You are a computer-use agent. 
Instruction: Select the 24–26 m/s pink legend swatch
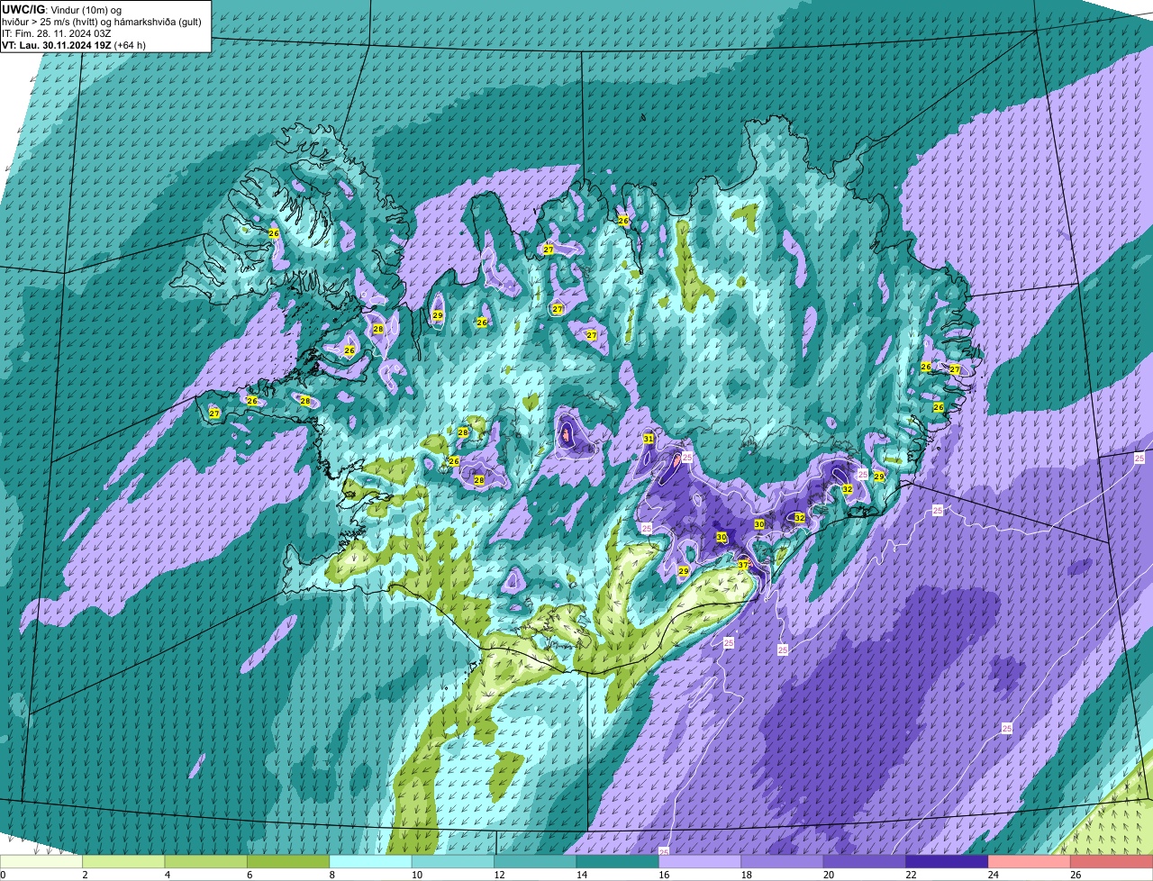click(1030, 861)
